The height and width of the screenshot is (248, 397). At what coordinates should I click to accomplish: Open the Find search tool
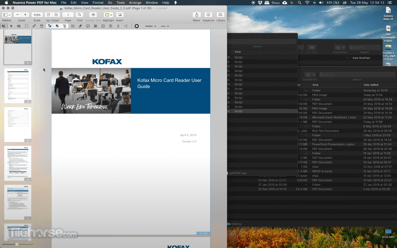click(79, 15)
